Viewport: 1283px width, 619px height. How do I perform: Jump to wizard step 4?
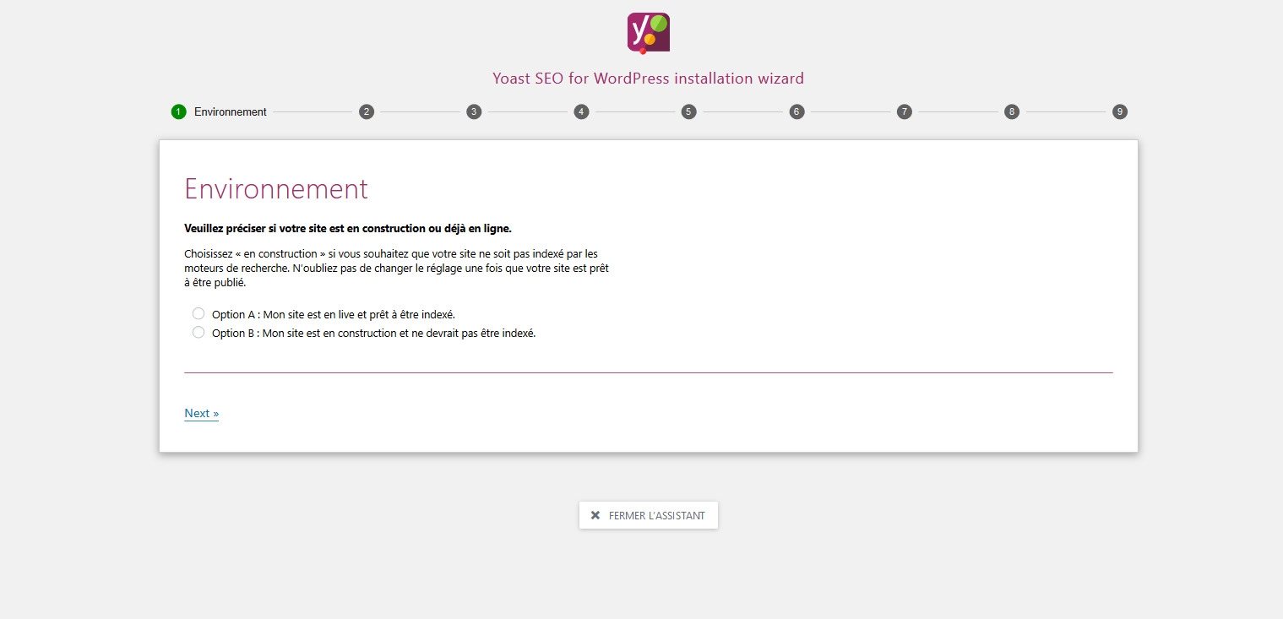581,111
